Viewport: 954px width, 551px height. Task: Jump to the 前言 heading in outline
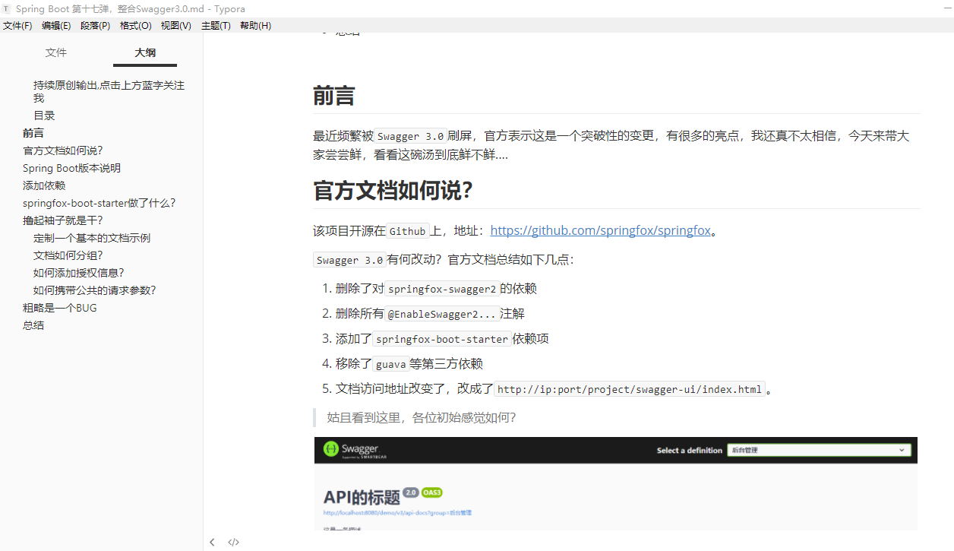(33, 132)
